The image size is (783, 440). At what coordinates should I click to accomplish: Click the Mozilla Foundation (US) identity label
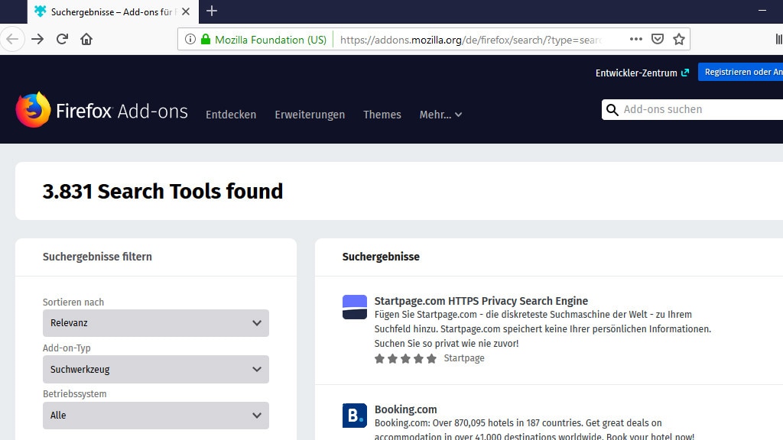(271, 40)
